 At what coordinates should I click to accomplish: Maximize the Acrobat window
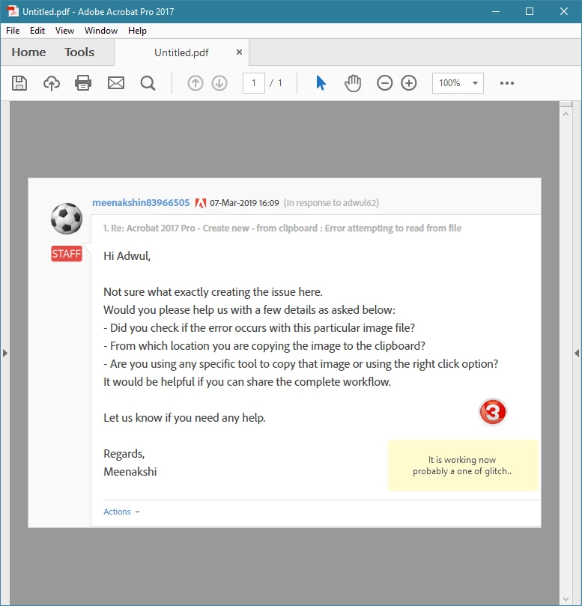(530, 11)
